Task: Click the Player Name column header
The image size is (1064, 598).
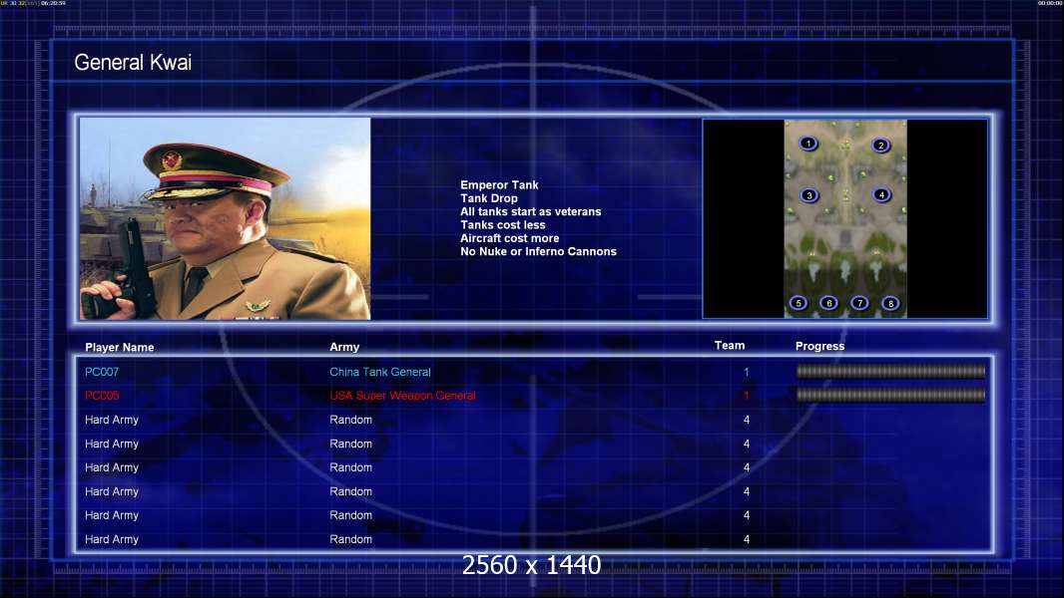Action: point(120,348)
